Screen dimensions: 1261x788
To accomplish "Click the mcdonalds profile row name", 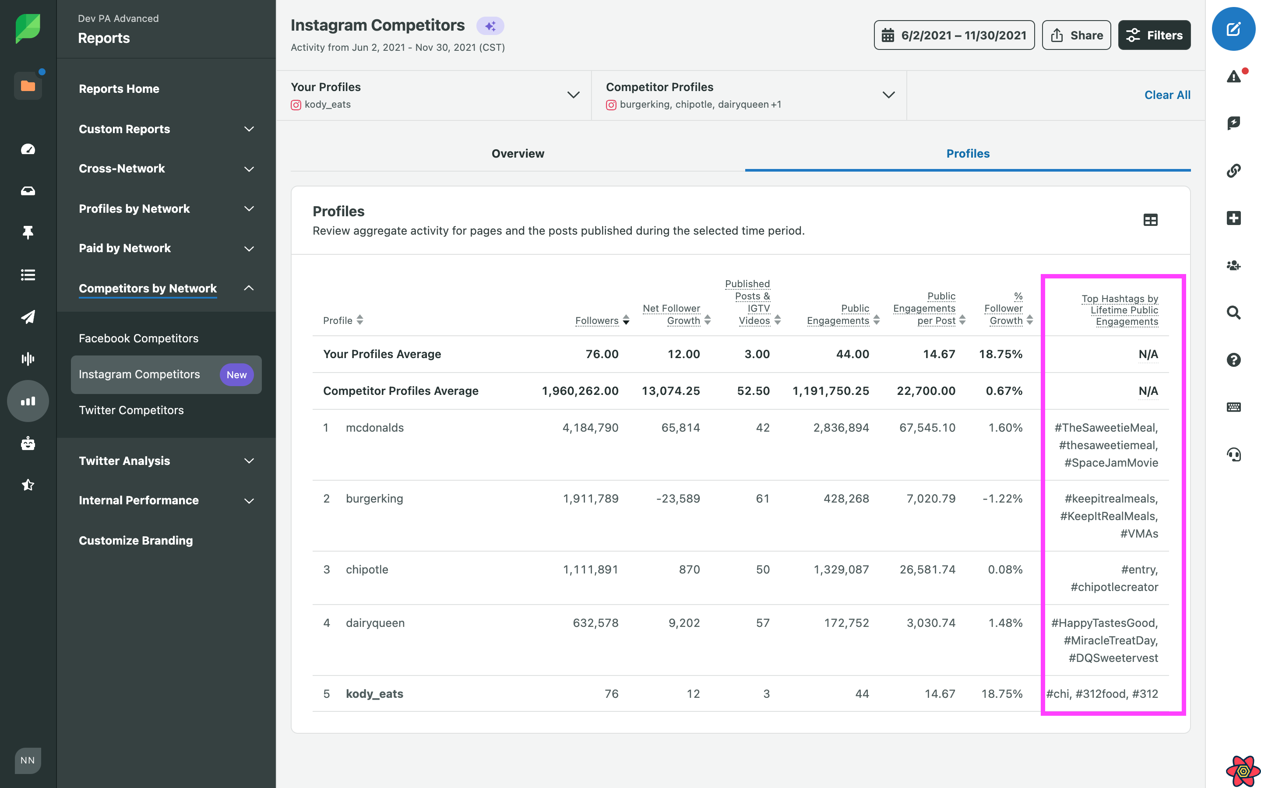I will pyautogui.click(x=375, y=427).
